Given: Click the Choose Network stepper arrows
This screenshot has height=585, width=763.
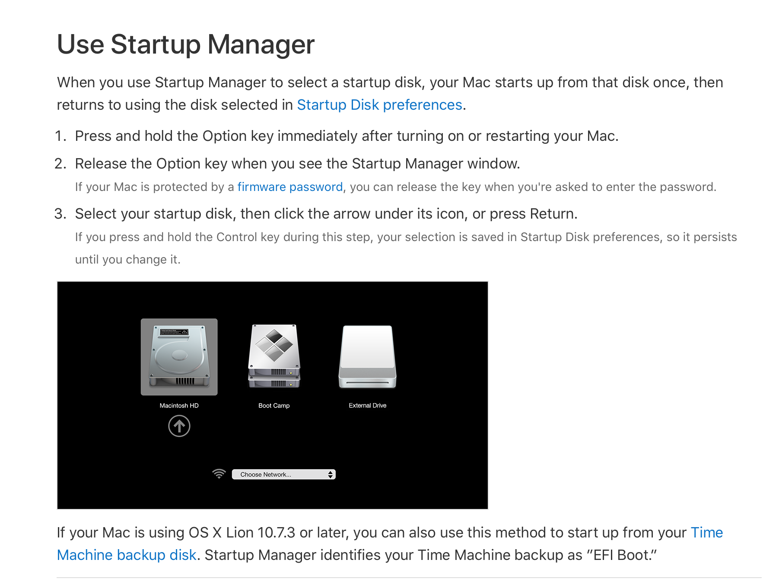Looking at the screenshot, I should (x=331, y=474).
